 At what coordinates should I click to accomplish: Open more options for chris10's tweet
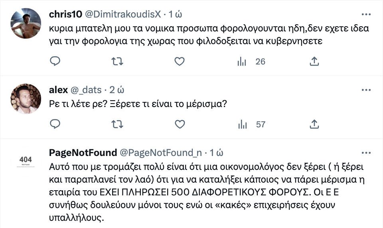366,14
